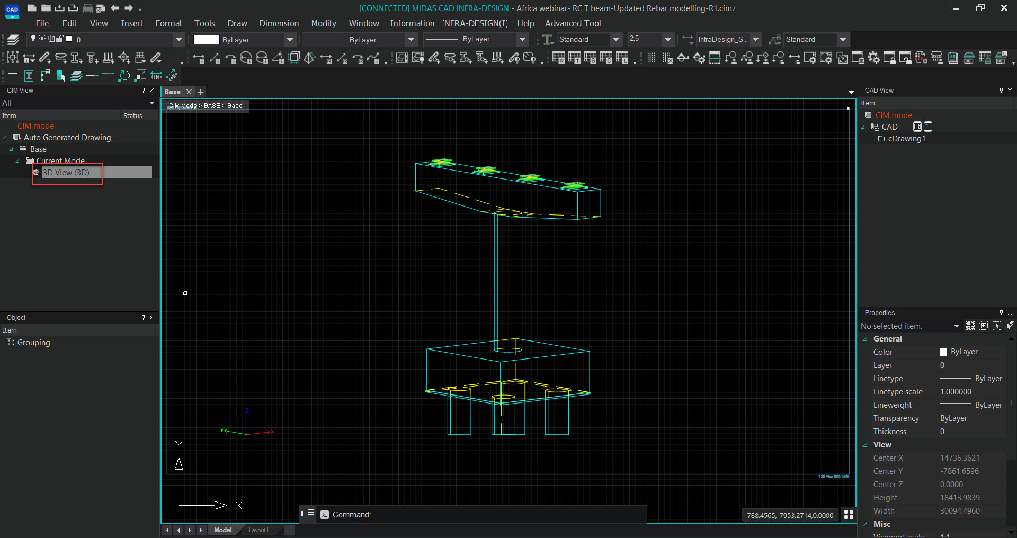Screen dimensions: 1017x538
Task: Collapse the General properties section
Action: (x=865, y=339)
